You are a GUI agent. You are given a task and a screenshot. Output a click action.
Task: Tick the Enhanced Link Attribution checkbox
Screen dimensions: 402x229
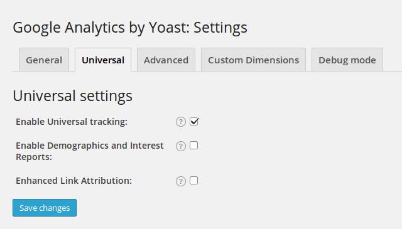point(194,180)
